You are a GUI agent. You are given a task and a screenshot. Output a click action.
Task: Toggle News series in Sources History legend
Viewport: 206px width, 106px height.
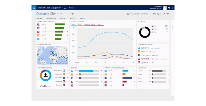coord(101,24)
